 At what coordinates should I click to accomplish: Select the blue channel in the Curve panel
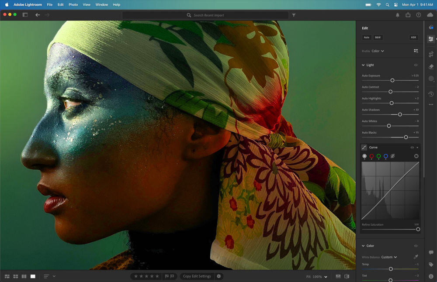pyautogui.click(x=386, y=156)
